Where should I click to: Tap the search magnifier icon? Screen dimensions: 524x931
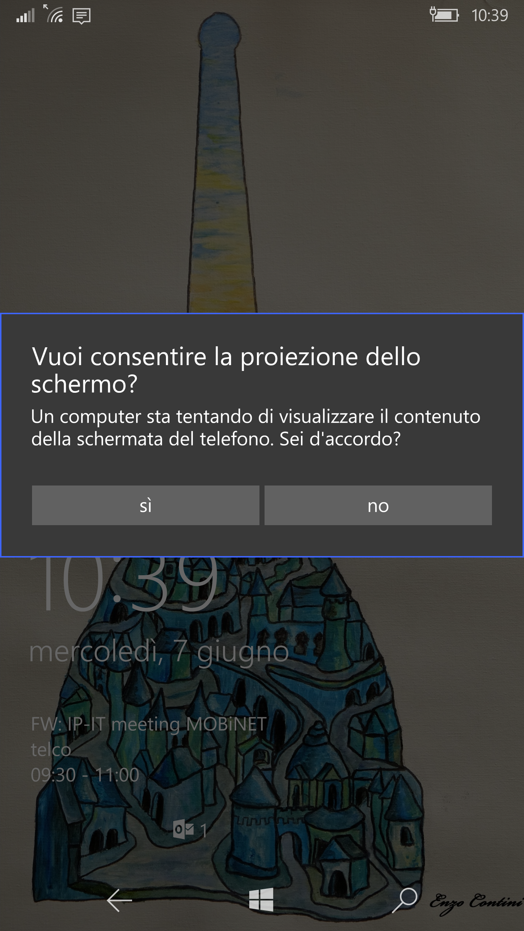[x=405, y=900]
